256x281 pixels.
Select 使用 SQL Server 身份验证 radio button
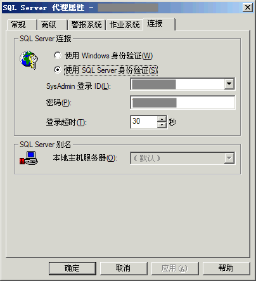(58, 70)
